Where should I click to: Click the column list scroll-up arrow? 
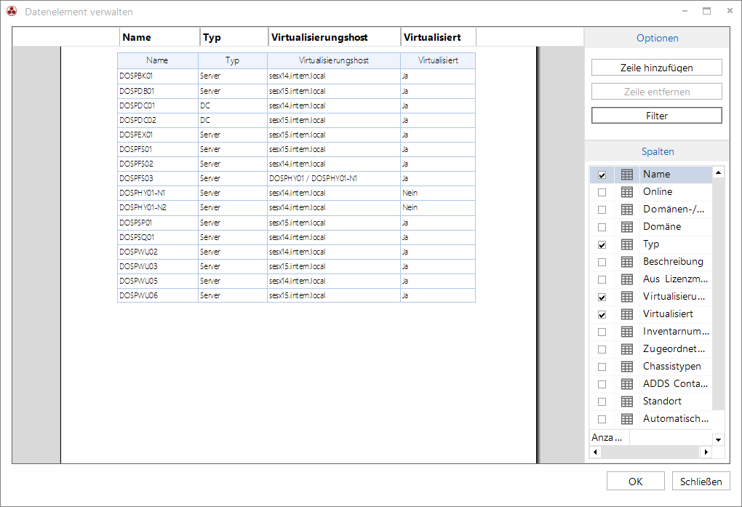pyautogui.click(x=718, y=173)
